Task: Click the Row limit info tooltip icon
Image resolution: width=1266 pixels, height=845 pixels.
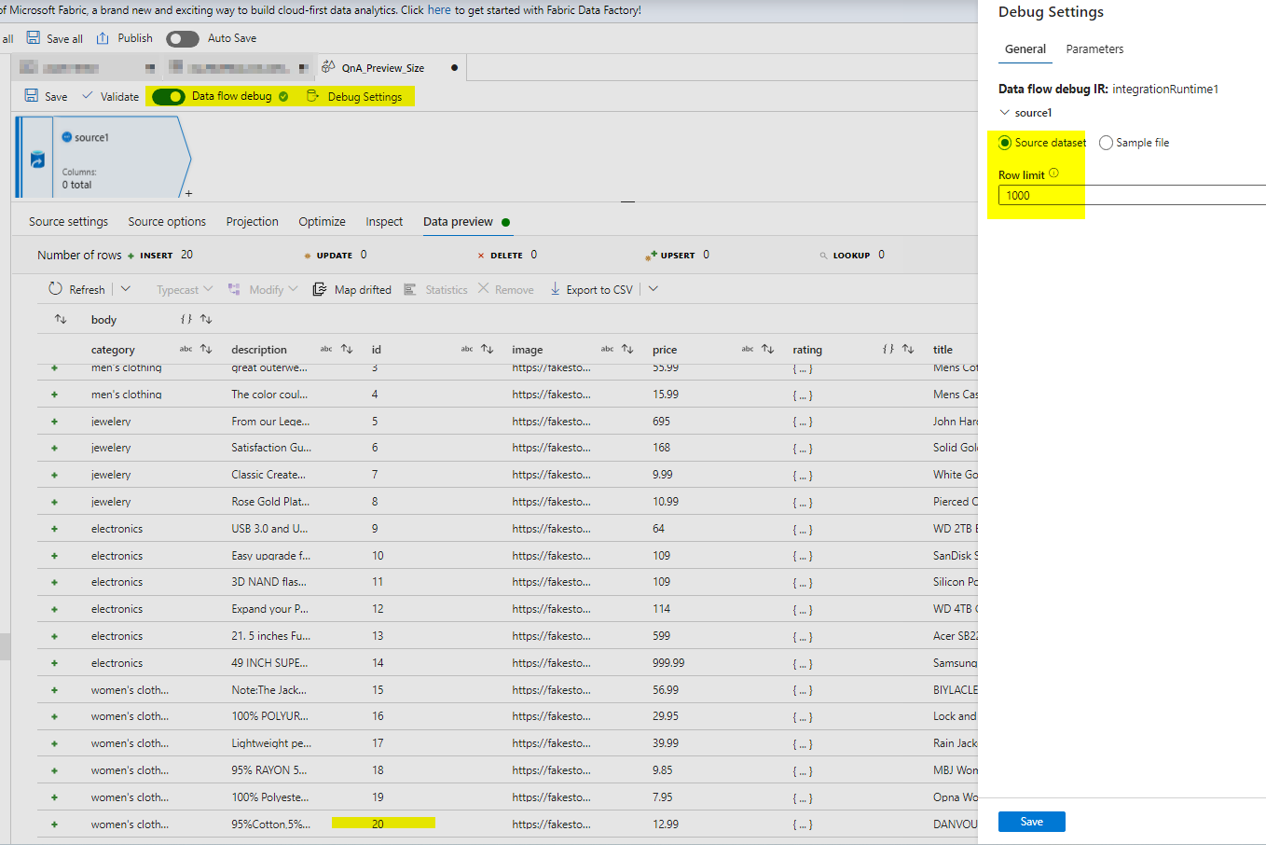Action: [x=1053, y=173]
